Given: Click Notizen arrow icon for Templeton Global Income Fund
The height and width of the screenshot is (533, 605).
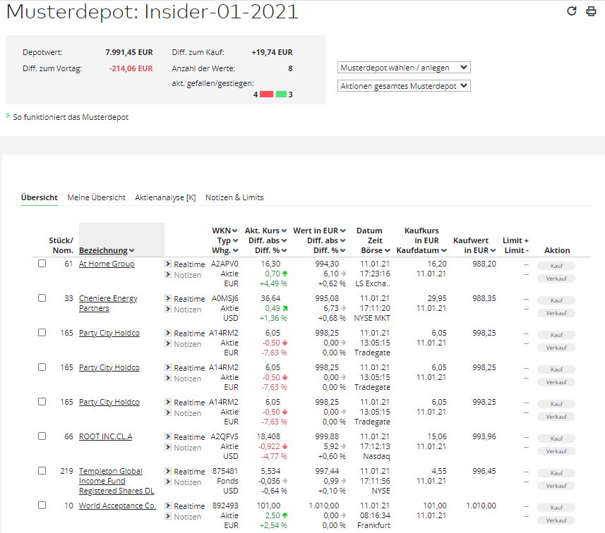Looking at the screenshot, I should point(168,482).
